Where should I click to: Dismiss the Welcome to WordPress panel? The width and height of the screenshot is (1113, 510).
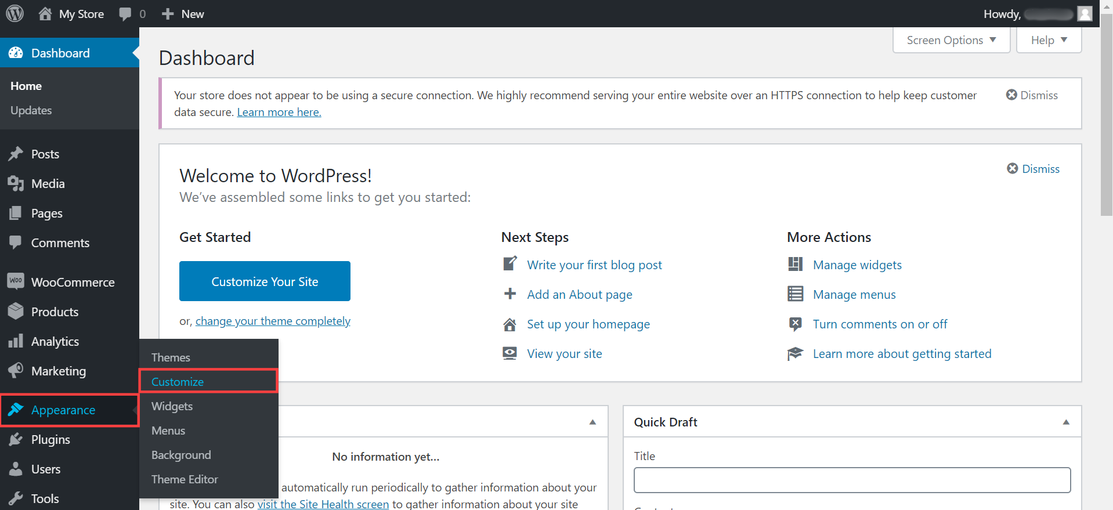tap(1033, 168)
